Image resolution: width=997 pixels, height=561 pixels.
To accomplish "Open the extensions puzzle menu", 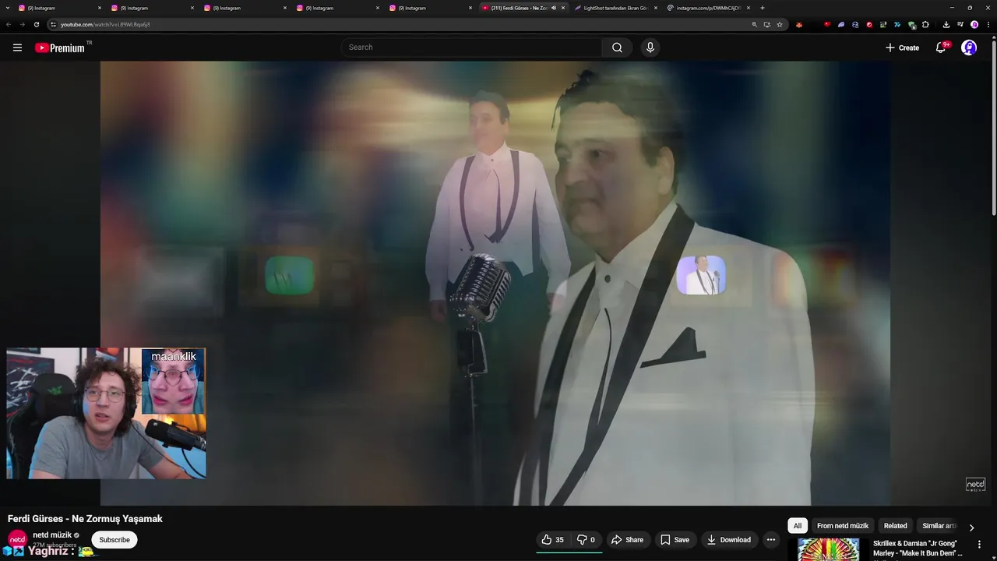I will (925, 24).
